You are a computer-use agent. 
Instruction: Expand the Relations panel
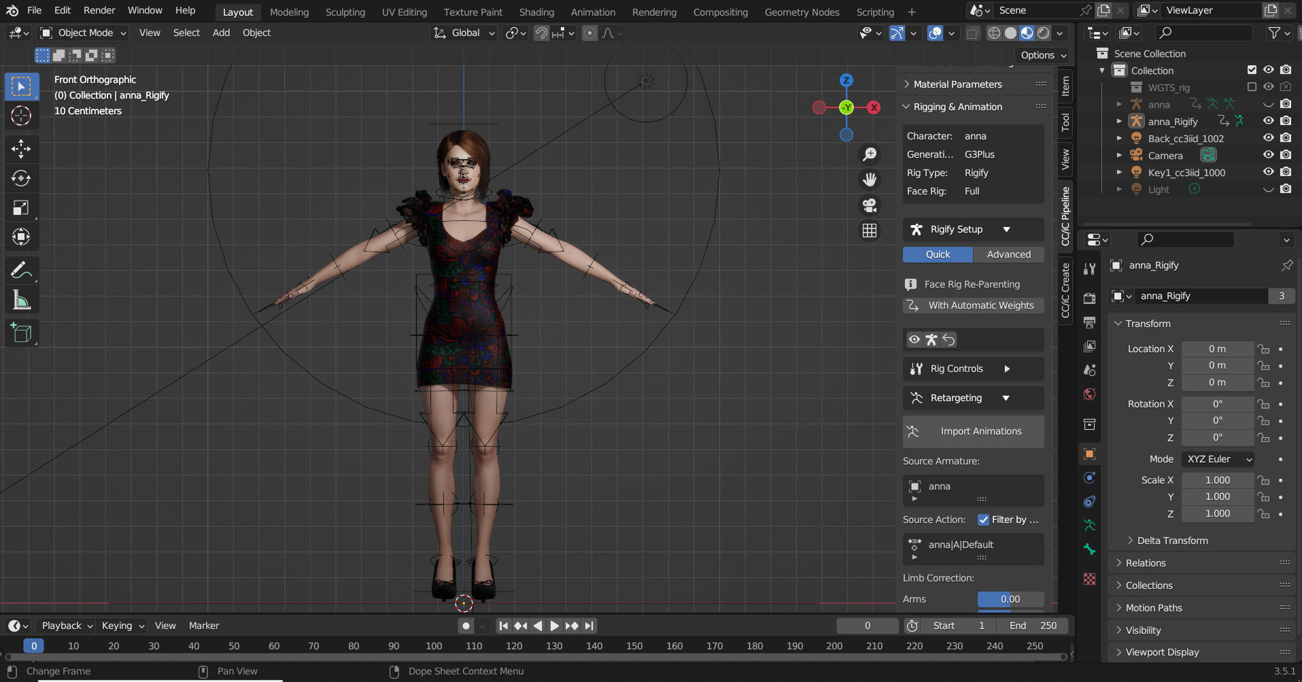[1145, 563]
